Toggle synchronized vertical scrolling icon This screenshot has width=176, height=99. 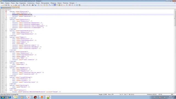click(44, 5)
